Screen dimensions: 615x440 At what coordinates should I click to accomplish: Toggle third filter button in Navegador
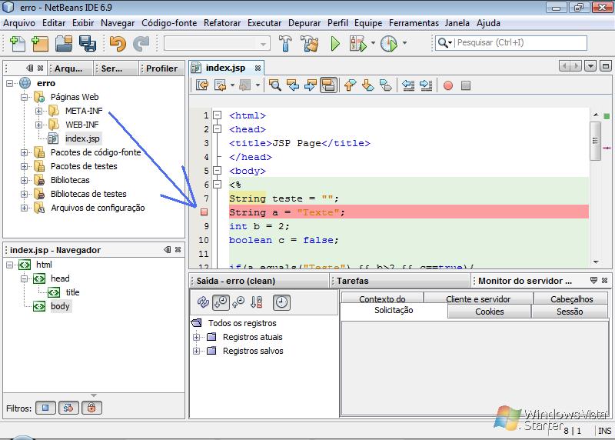coord(91,408)
